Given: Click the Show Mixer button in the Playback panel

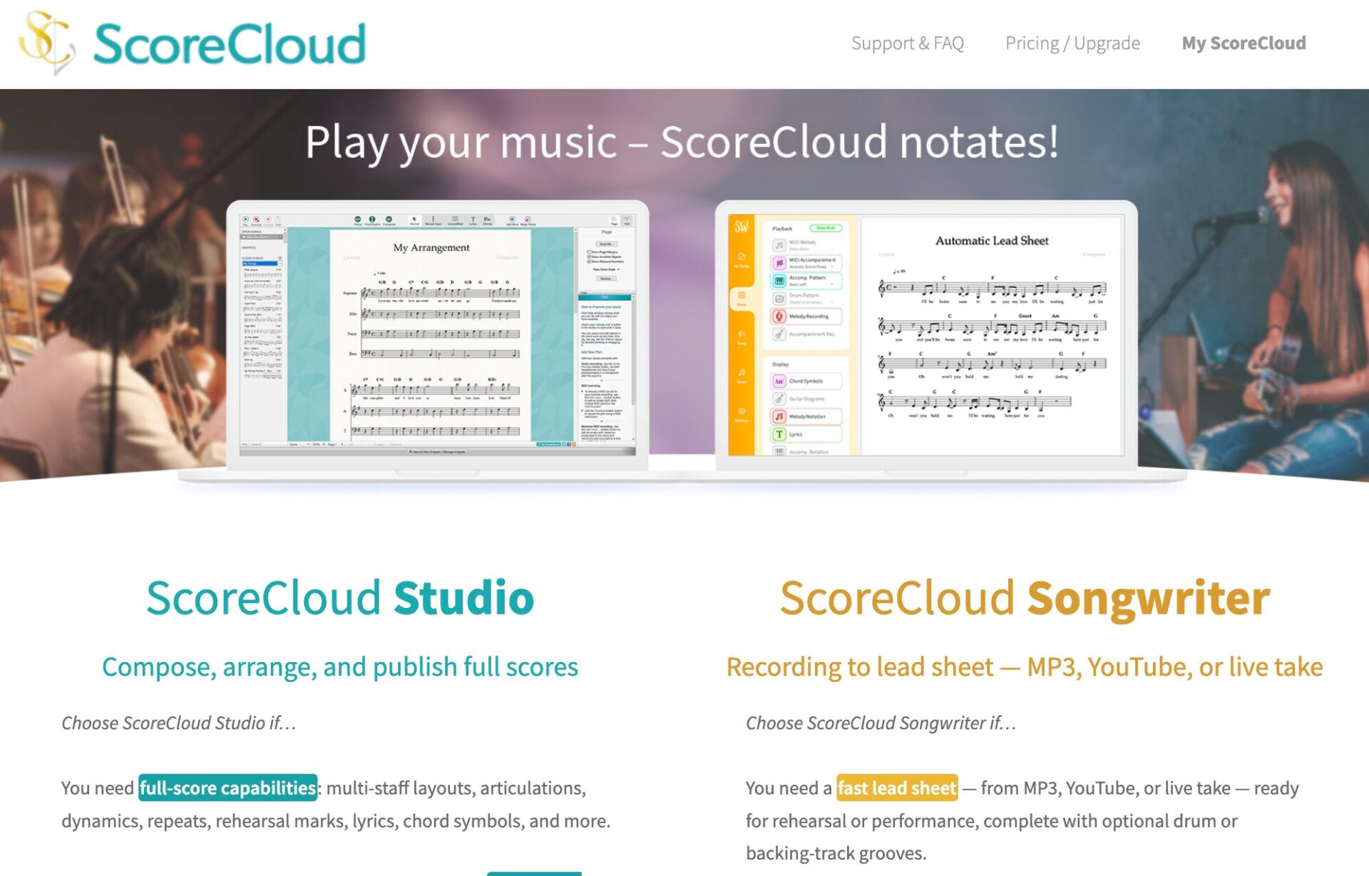Looking at the screenshot, I should [826, 228].
